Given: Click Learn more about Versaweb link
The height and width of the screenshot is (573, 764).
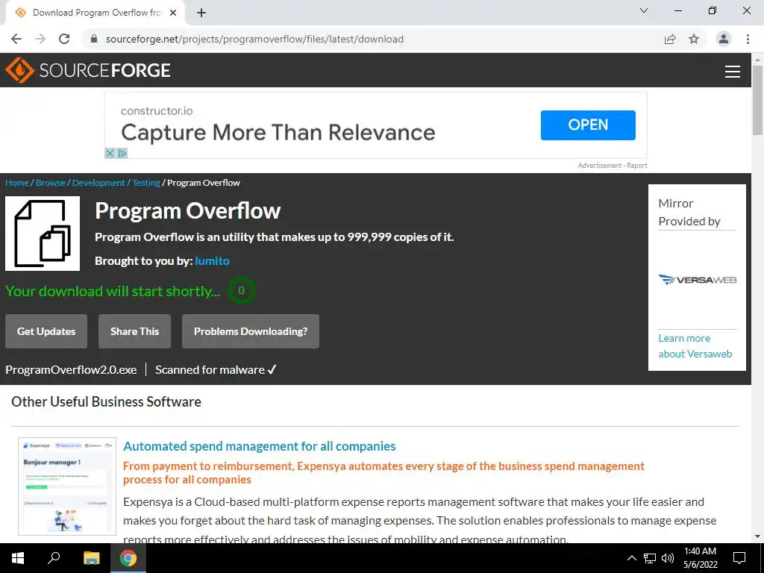Looking at the screenshot, I should click(695, 346).
